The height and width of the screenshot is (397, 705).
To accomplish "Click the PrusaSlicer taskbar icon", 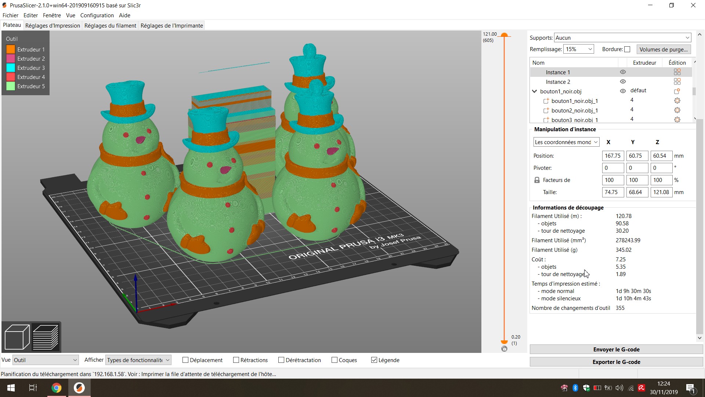I will point(79,388).
